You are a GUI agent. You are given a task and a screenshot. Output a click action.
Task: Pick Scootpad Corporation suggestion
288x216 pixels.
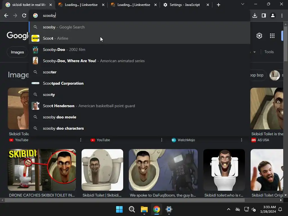[x=139, y=83]
